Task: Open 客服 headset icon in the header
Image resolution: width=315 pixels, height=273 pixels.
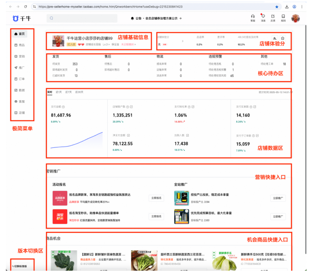Action: point(253,18)
